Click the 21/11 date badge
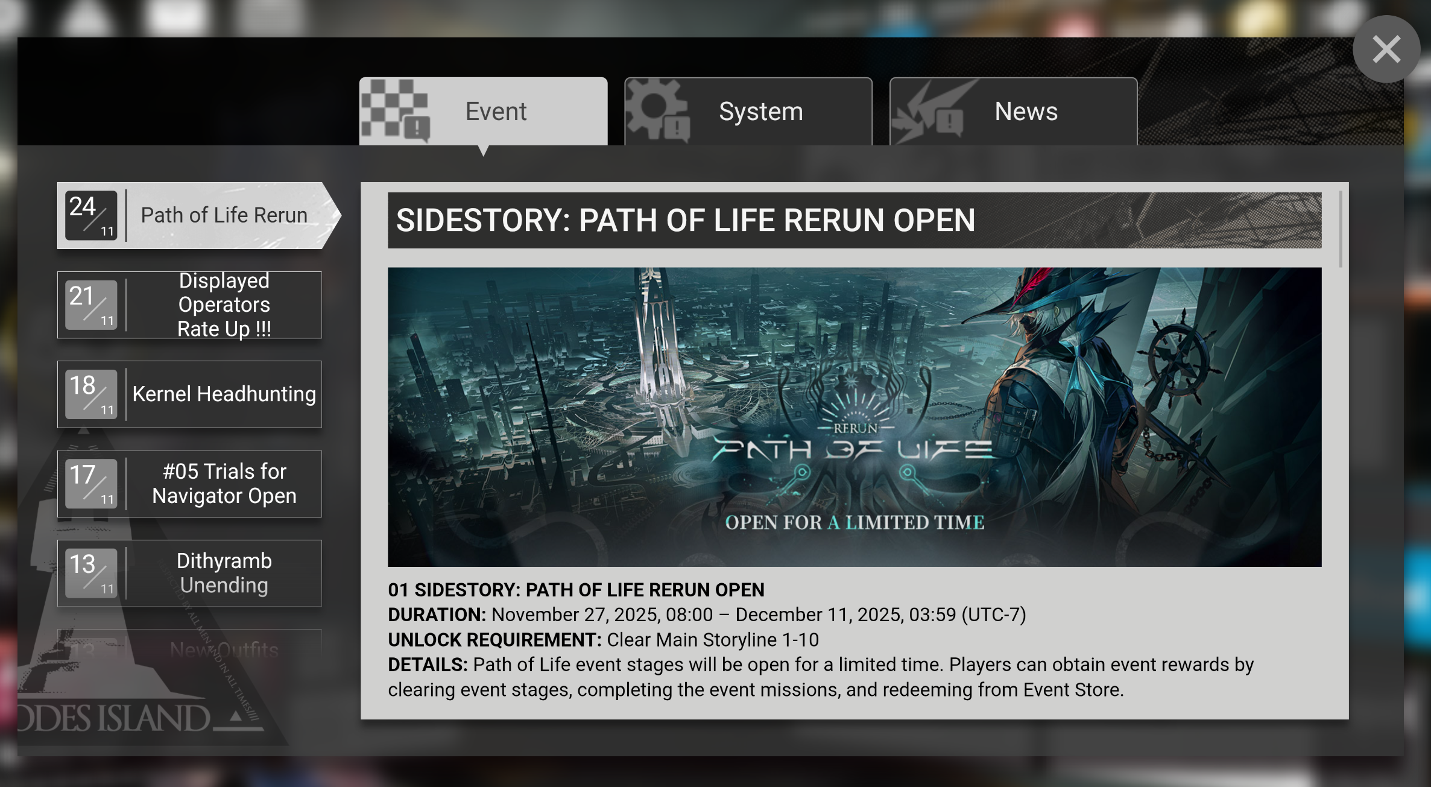The image size is (1431, 787). coord(91,305)
